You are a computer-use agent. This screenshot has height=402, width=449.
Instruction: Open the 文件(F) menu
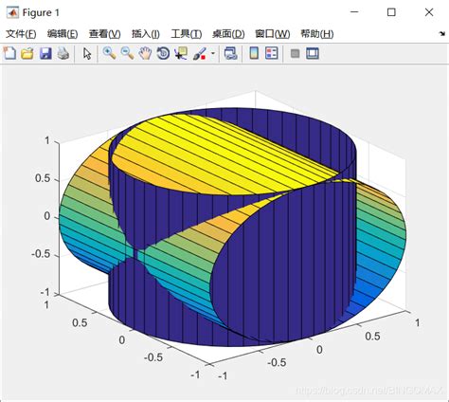tap(21, 34)
